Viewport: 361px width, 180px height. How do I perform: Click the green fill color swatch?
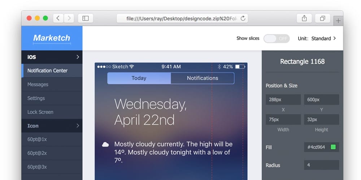click(x=333, y=147)
